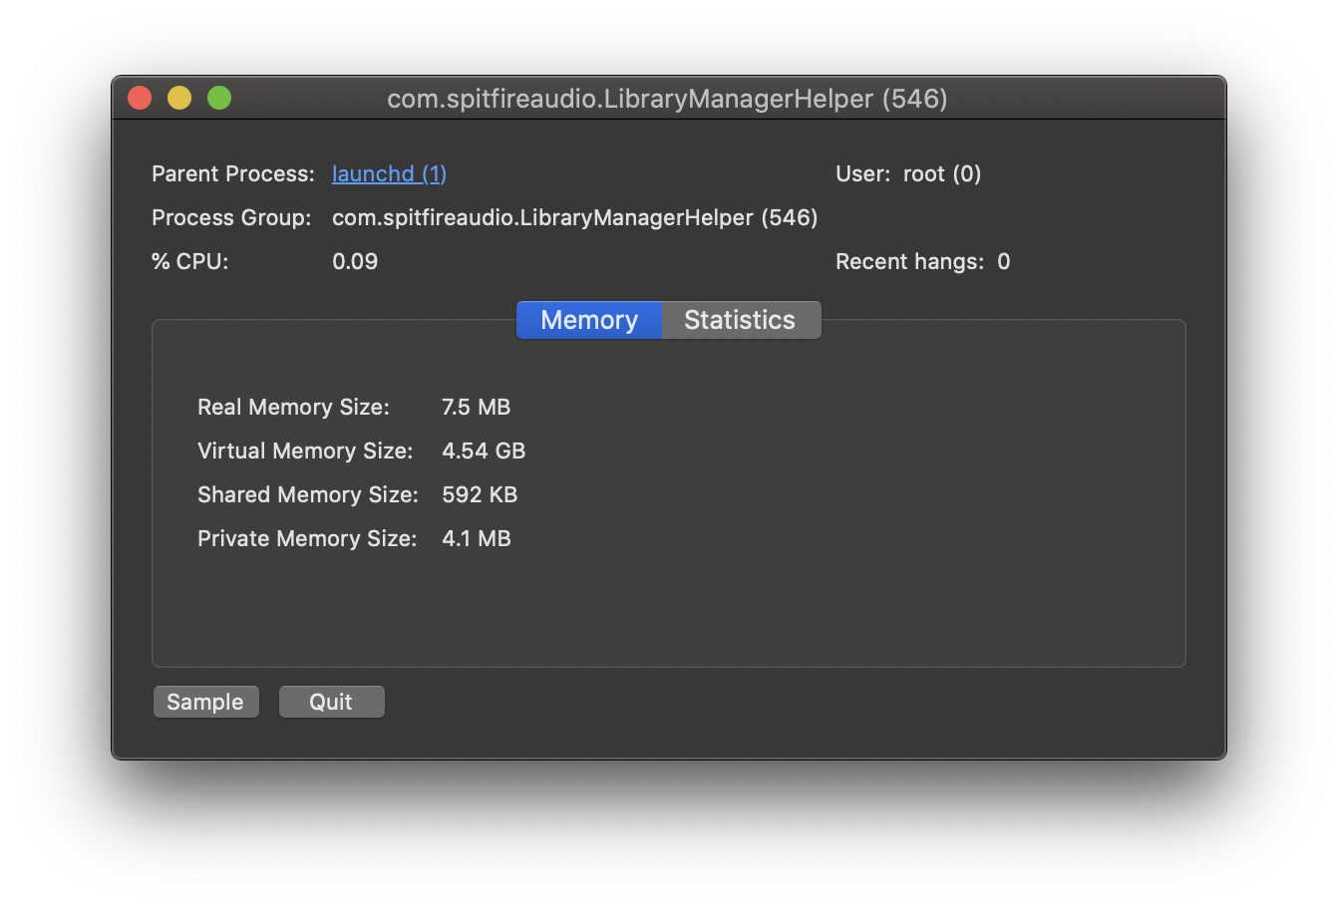Screen dimensions: 1338x907
Task: Quit the process with the Quit button
Action: [331, 702]
